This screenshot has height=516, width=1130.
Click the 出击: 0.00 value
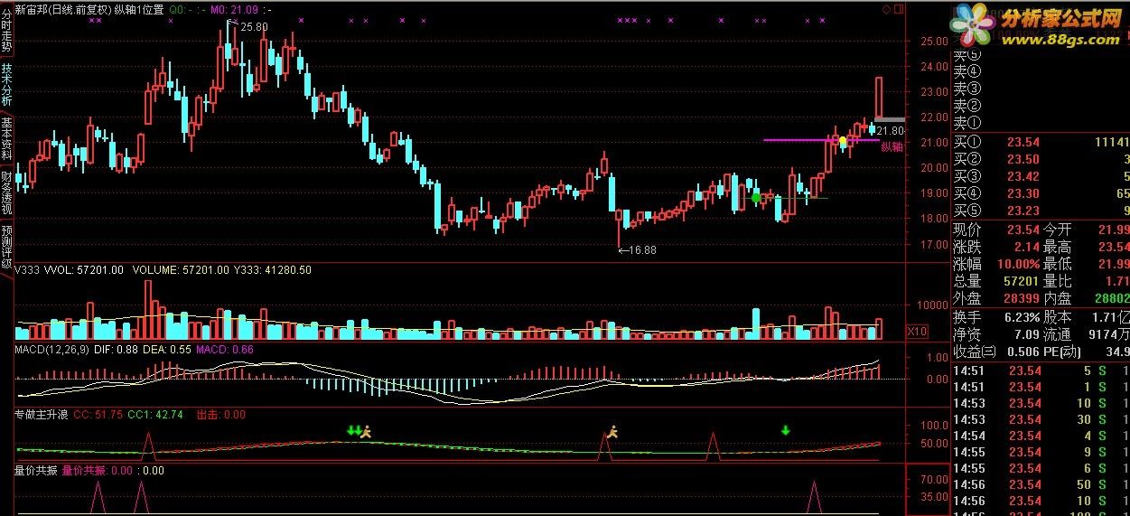point(220,415)
